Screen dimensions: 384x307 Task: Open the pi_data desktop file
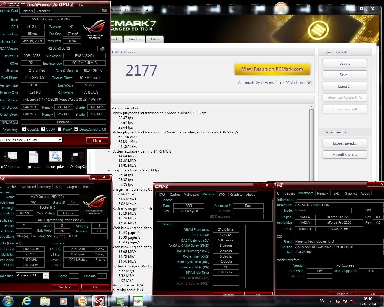tap(34, 160)
